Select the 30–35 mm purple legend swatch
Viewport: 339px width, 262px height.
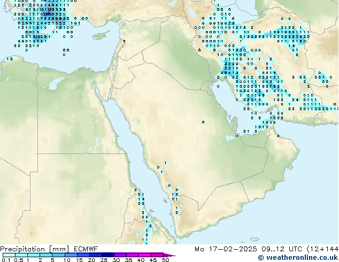[x=120, y=255]
